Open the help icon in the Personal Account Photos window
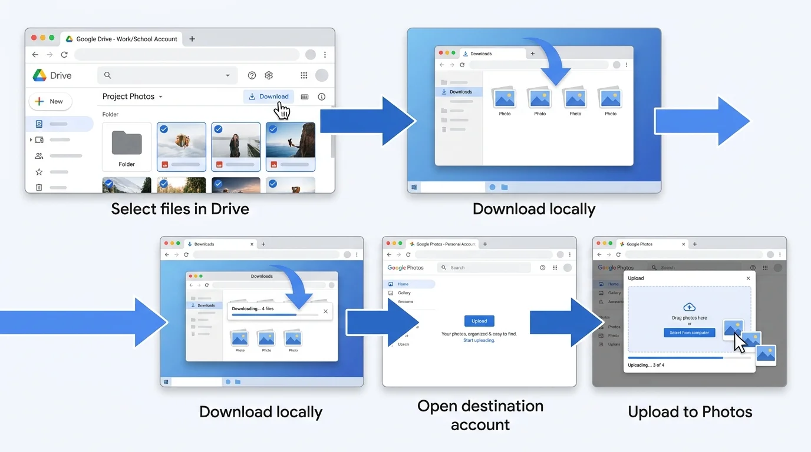The height and width of the screenshot is (452, 811). pyautogui.click(x=542, y=268)
